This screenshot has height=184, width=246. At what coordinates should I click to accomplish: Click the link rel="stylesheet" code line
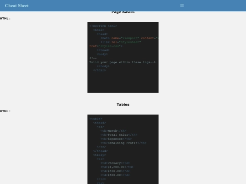pyautogui.click(x=121, y=42)
